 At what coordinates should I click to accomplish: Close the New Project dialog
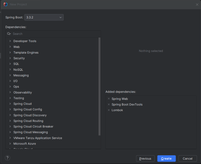[x=197, y=5]
